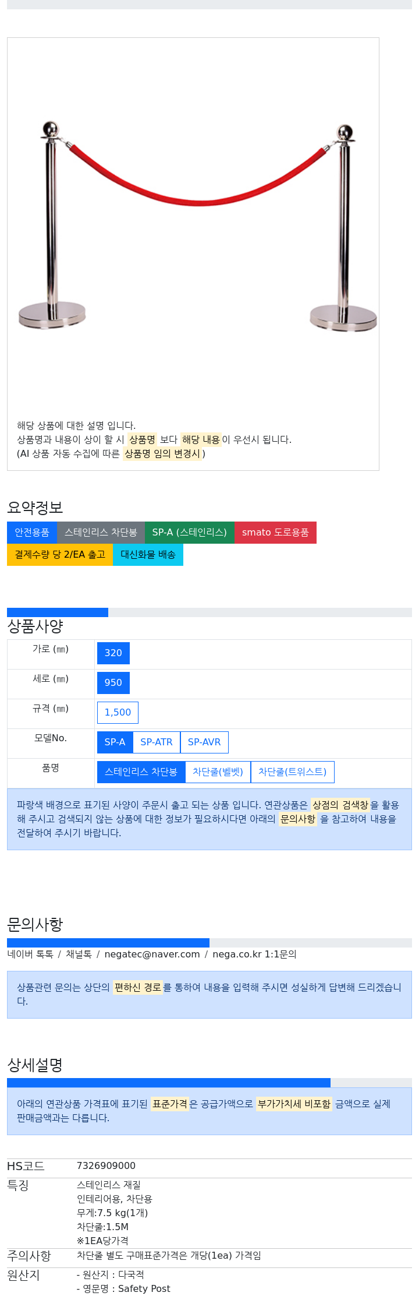The image size is (419, 1296).
Task: Select the 320 width option
Action: point(113,653)
